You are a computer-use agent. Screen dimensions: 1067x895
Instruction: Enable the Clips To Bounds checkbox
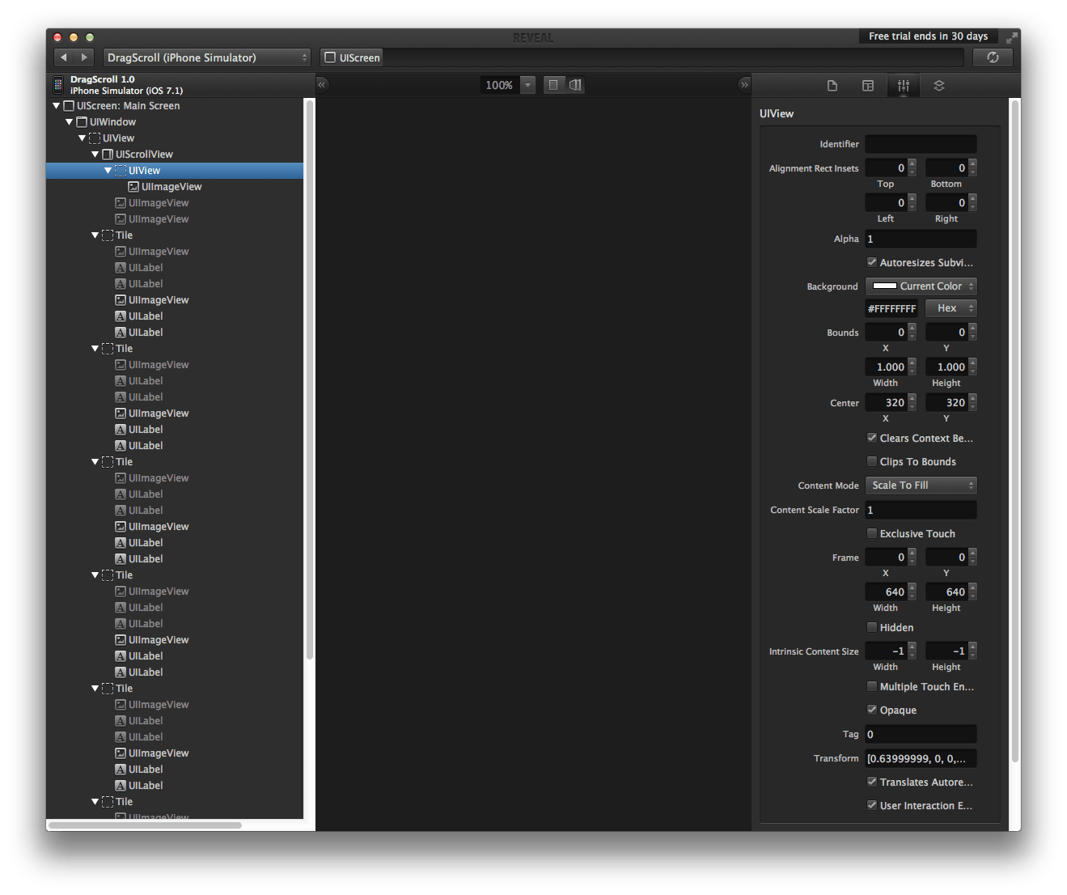pyautogui.click(x=872, y=461)
